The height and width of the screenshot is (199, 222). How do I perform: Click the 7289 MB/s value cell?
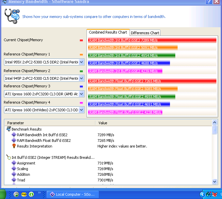click(x=106, y=135)
